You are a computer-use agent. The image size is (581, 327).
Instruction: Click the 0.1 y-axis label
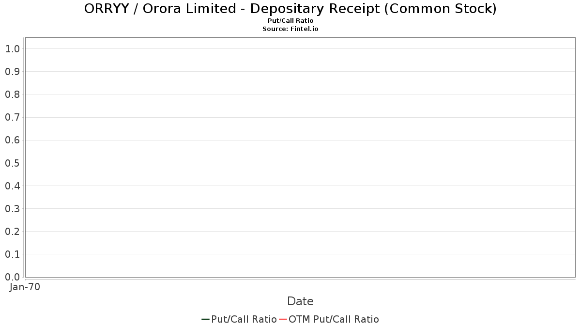pyautogui.click(x=12, y=254)
